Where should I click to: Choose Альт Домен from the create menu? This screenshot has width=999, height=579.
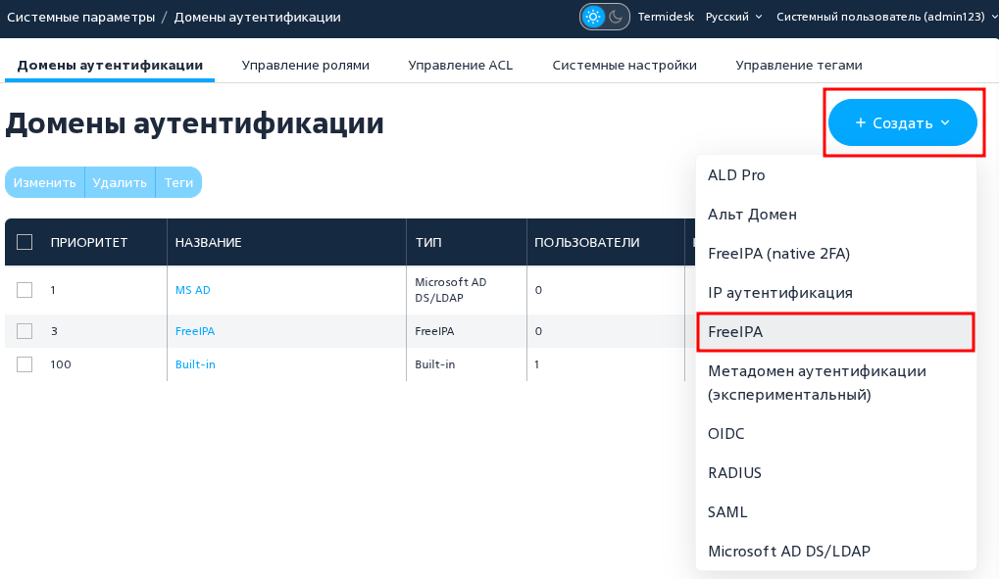coord(836,214)
